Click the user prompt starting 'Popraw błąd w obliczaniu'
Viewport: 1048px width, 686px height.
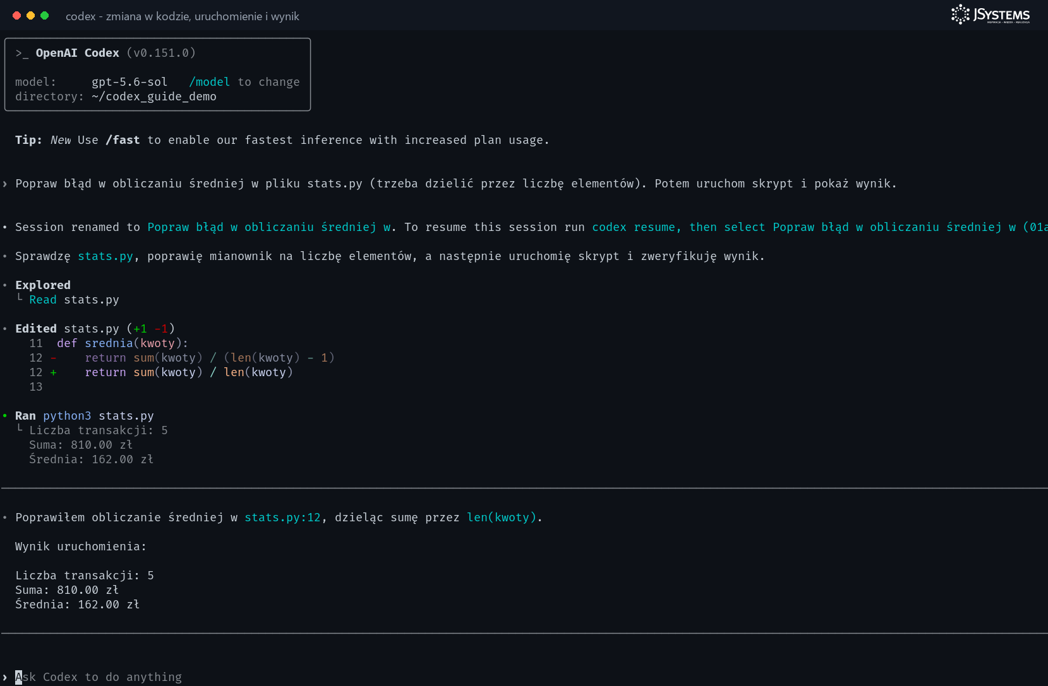pos(456,184)
